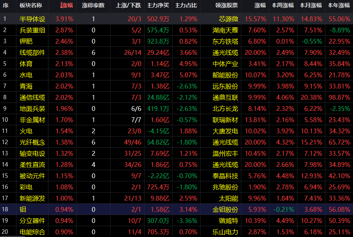
Task: Click leading stock 韶能股份
Action: 225,75
